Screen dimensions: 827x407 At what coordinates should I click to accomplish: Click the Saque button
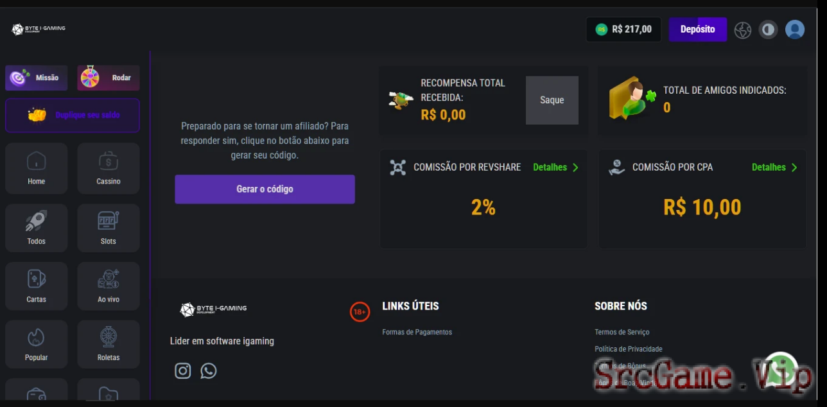(x=552, y=100)
